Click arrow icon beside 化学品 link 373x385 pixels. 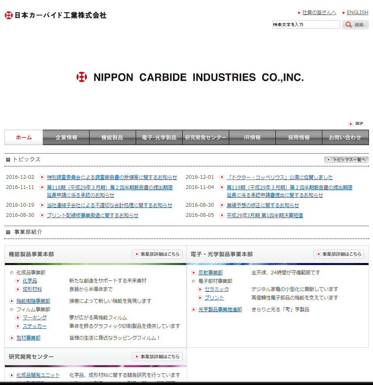18,281
